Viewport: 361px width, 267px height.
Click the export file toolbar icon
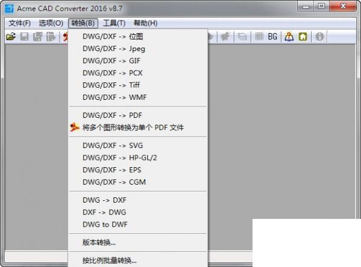[x=51, y=37]
